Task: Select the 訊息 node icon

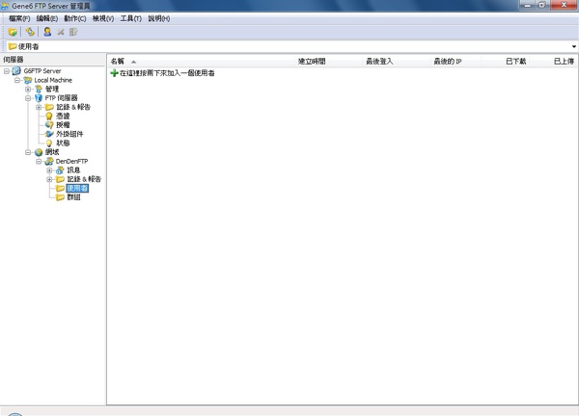Action: click(x=60, y=170)
